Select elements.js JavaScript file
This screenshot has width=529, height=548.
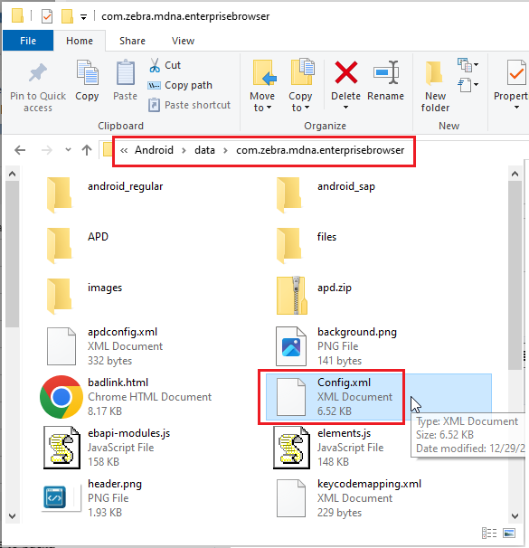click(x=328, y=448)
